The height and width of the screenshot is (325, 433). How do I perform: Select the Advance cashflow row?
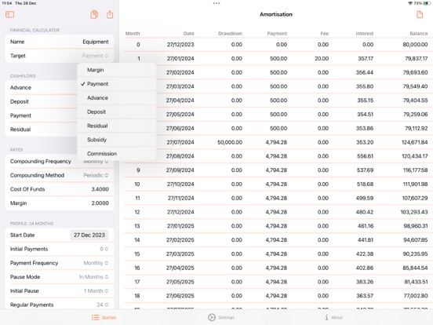(41, 88)
